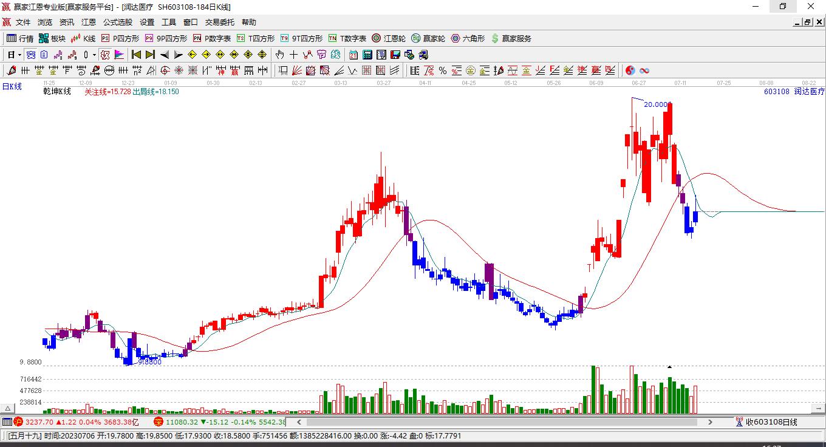
Task: Collapse the chart panel with bottom-left arrow
Action: (9, 409)
